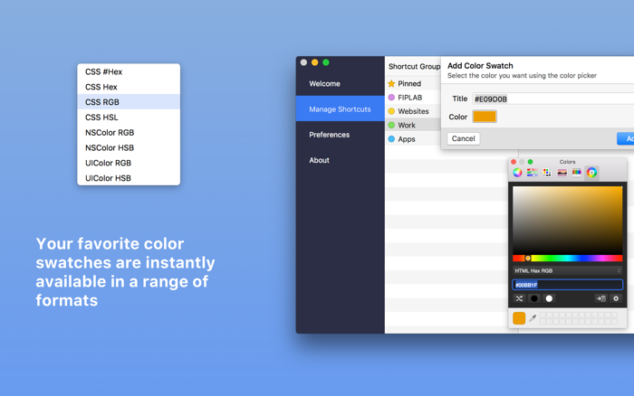The height and width of the screenshot is (396, 634).
Task: Click the yellow dot next to Websites
Action: (391, 111)
